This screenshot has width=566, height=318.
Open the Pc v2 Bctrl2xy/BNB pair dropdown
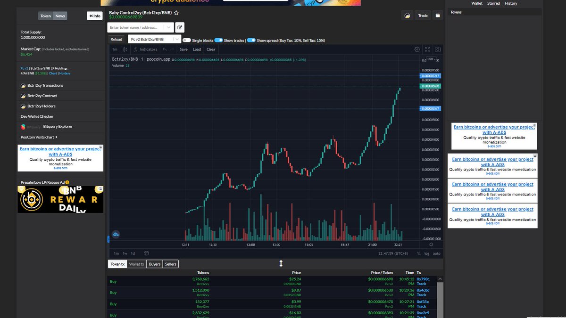[x=155, y=40]
